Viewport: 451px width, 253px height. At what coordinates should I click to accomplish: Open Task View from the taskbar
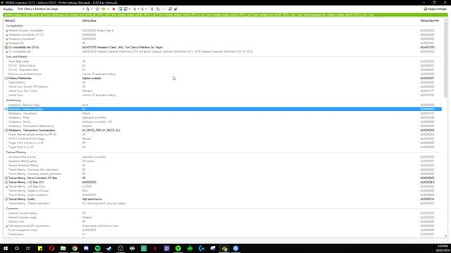(x=28, y=248)
